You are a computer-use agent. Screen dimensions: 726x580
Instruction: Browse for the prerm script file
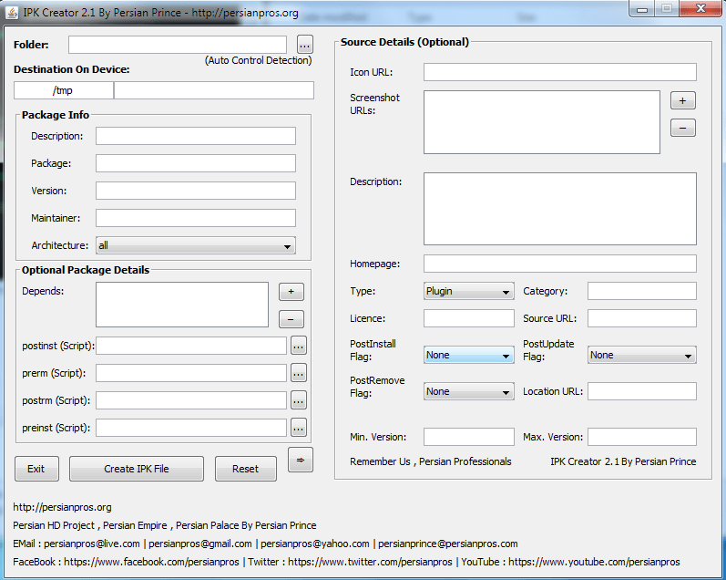[299, 373]
